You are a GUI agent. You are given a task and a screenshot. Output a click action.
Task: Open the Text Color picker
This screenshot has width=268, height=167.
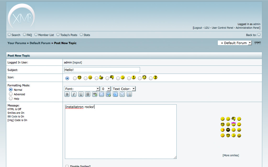click(133, 88)
